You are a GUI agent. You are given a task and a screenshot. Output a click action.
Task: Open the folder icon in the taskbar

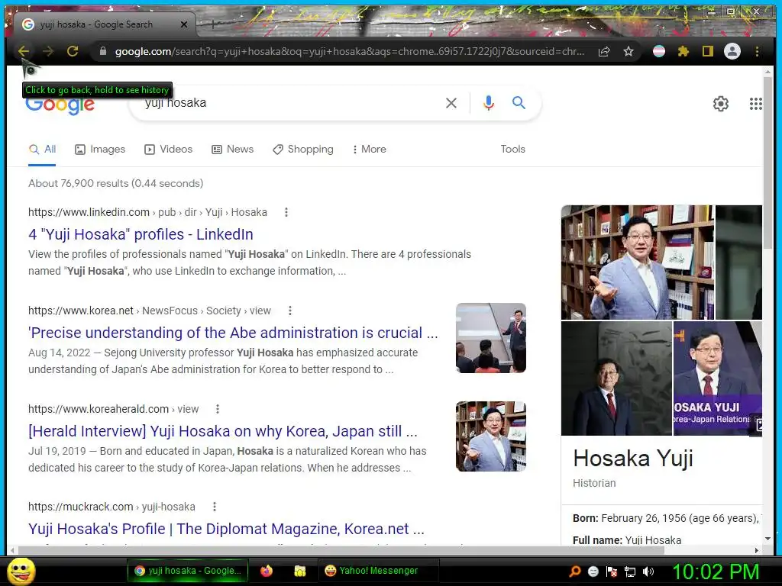[299, 571]
